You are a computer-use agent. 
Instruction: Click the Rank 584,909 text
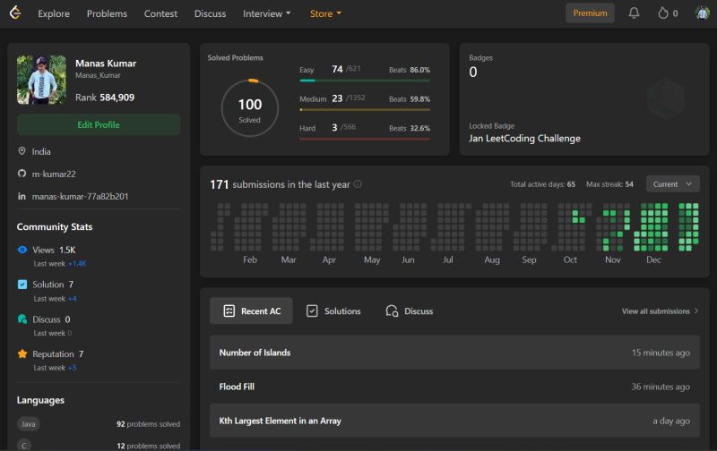coord(105,98)
